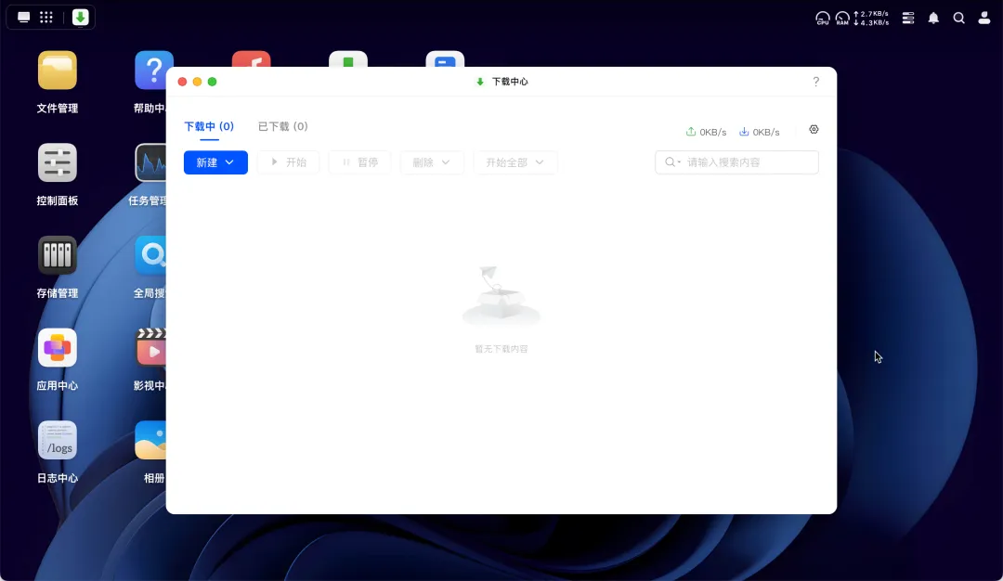
Task: Open the user account icon
Action: pos(984,18)
